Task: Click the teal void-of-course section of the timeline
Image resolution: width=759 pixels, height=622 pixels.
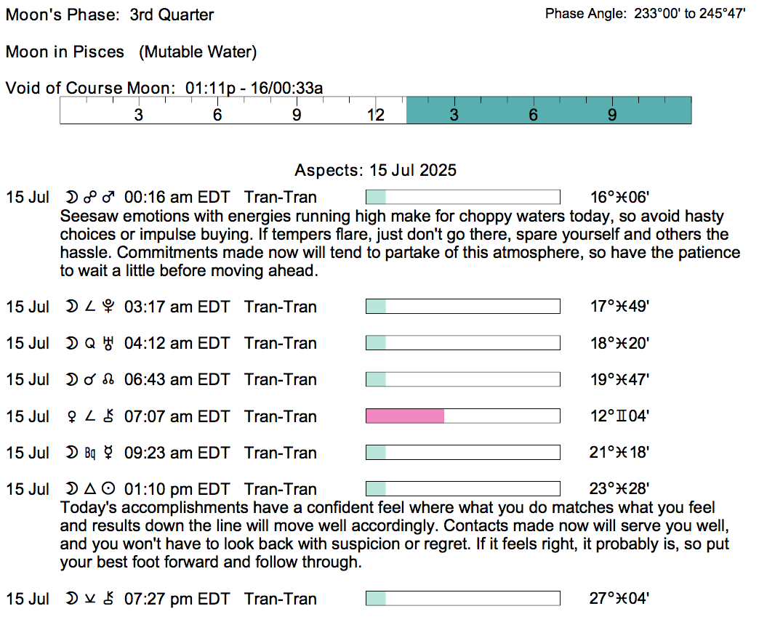Action: pos(548,110)
